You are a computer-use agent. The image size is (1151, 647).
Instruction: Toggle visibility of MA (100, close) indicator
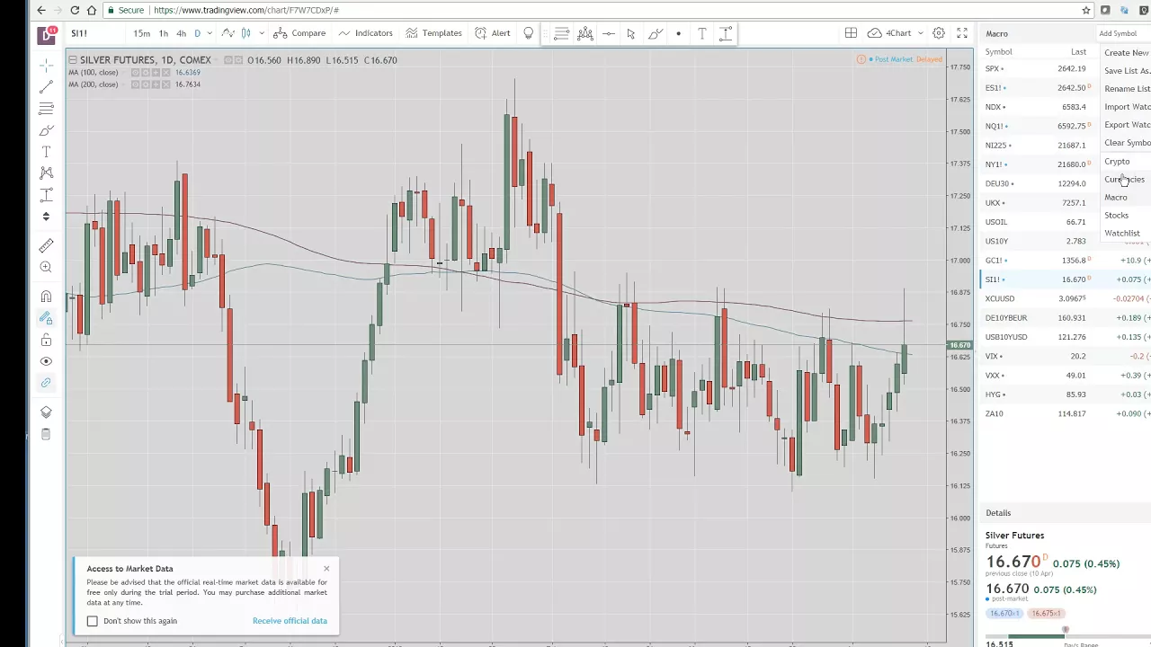tap(135, 72)
